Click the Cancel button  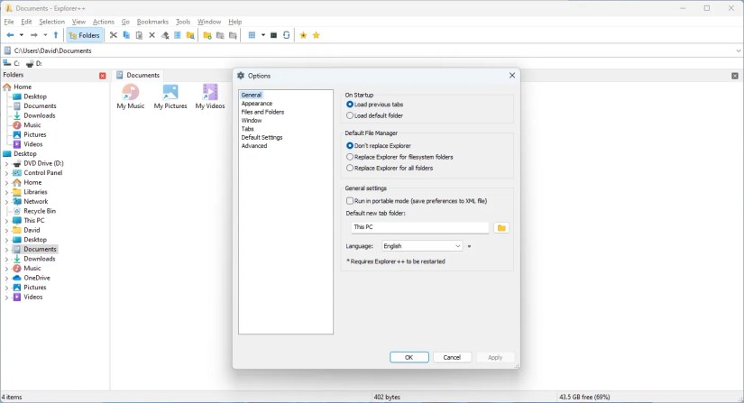452,358
